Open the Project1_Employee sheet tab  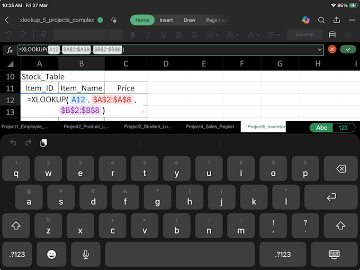pyautogui.click(x=25, y=127)
